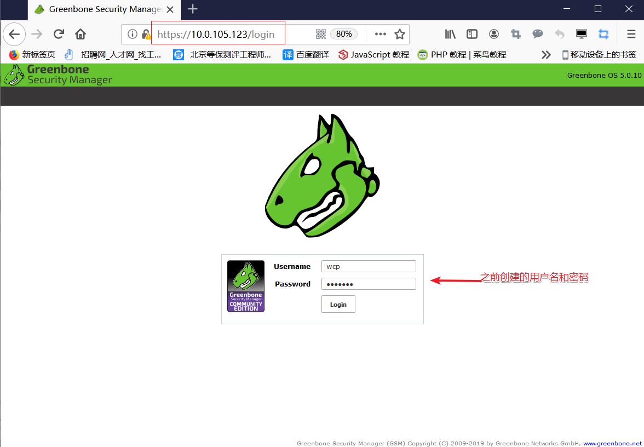Open the www.greenbone.net footer link
Image resolution: width=644 pixels, height=447 pixels.
tap(612, 443)
